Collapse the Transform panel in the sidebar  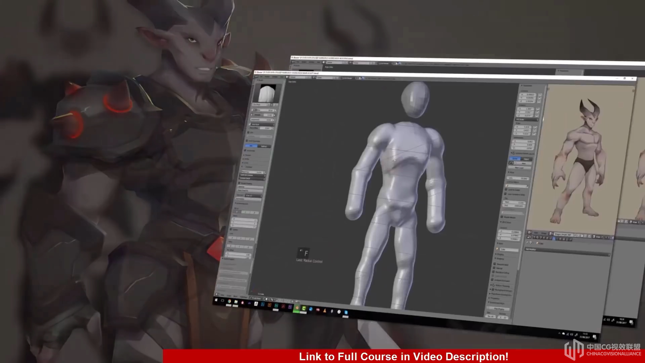tap(527, 85)
